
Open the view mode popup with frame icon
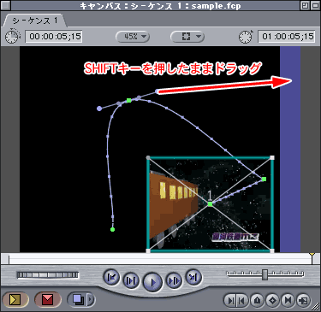[187, 37]
